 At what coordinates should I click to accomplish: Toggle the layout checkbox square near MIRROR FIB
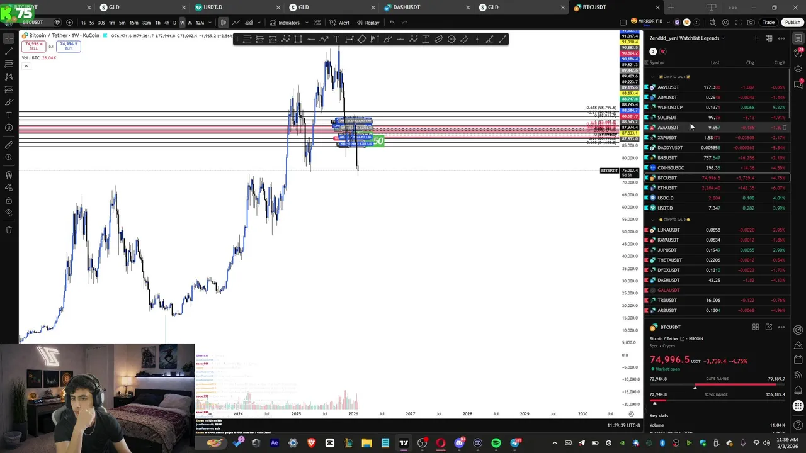click(623, 23)
